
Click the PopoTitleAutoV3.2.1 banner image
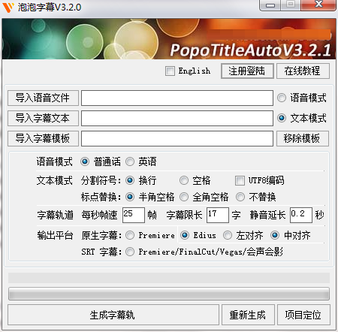pyautogui.click(x=169, y=39)
